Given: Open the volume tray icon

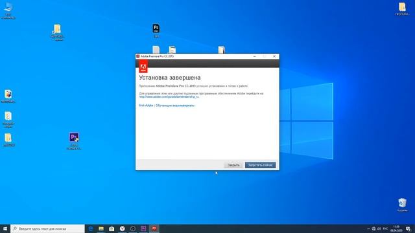Looking at the screenshot, I should point(379,228).
